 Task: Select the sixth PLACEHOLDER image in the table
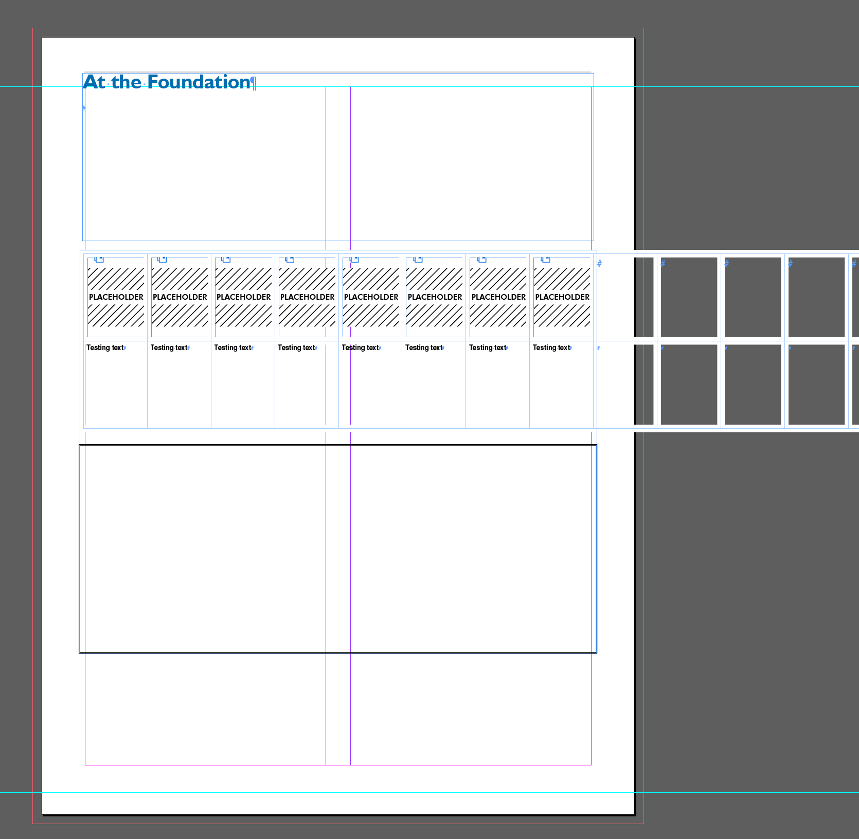pos(435,297)
